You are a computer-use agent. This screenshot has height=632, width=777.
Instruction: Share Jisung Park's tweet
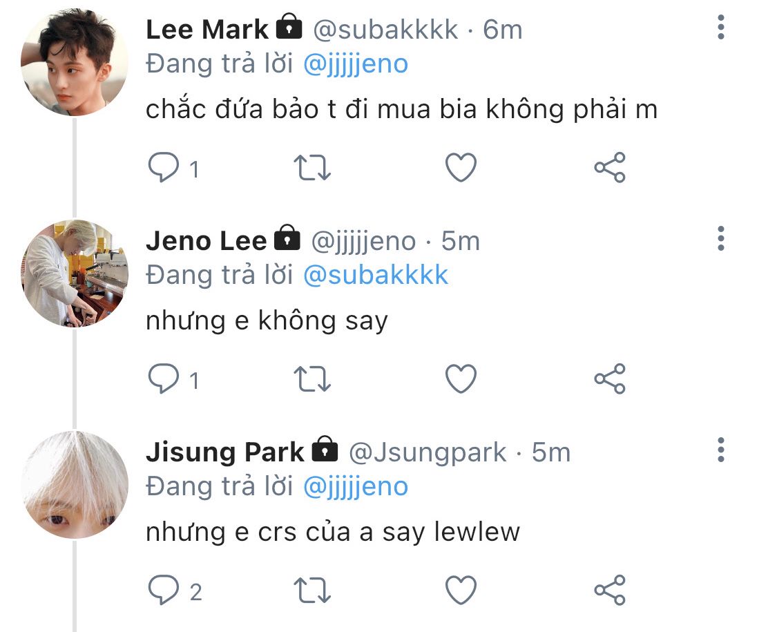click(610, 591)
